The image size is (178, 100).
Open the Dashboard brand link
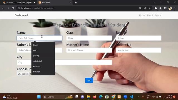(x=21, y=15)
